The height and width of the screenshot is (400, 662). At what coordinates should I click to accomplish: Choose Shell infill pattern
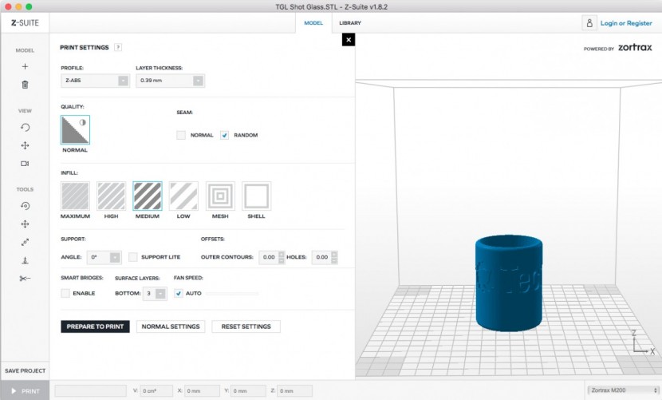256,196
